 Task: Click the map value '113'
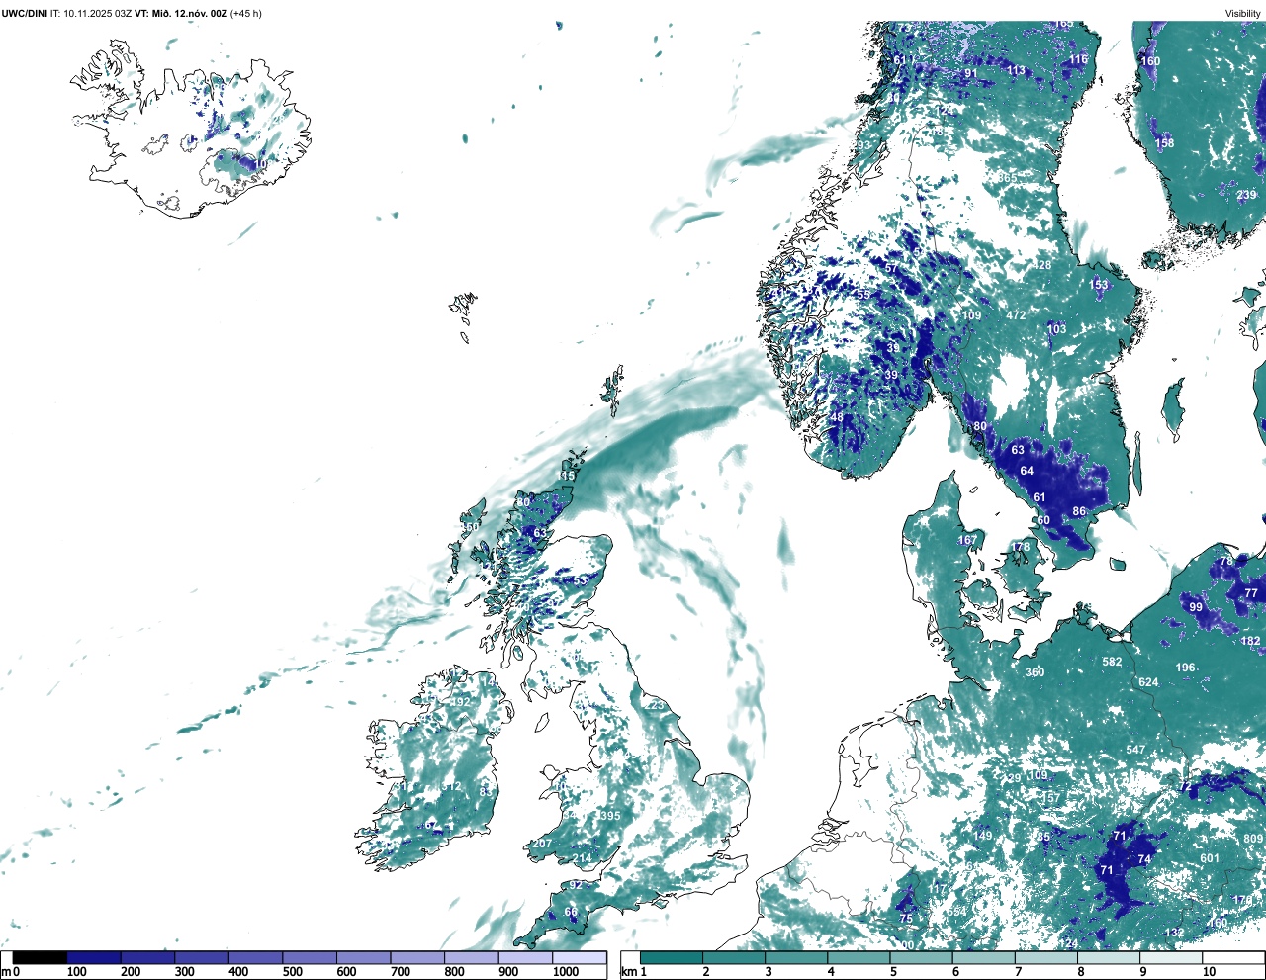tap(1017, 70)
